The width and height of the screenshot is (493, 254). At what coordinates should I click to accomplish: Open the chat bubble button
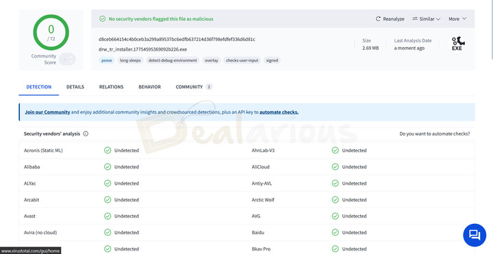[475, 235]
